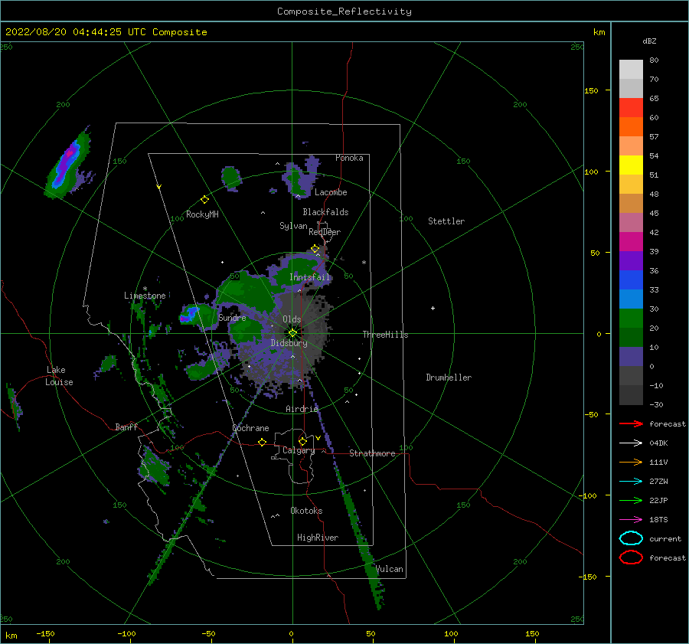This screenshot has width=689, height=644.
Task: Click the yellow diamond marker near Cochrane
Action: coord(262,442)
